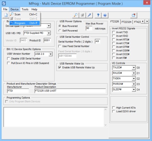Click the tab scroll right arrow
Image resolution: width=152 pixels, height=141 pixels.
pos(147,22)
